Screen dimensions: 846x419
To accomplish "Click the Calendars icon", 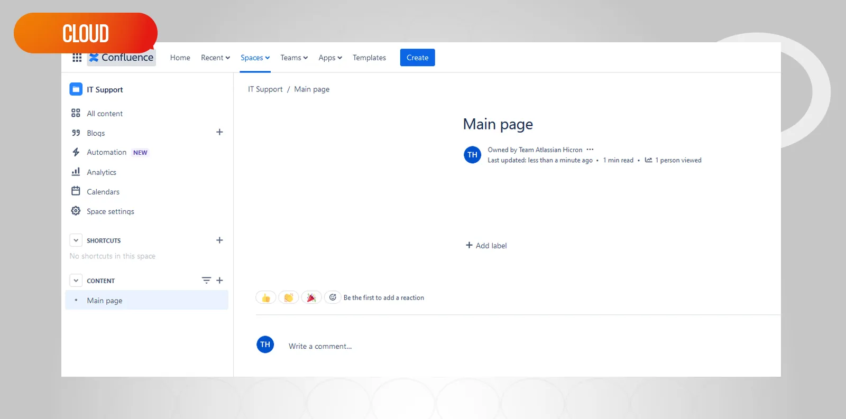I will point(76,191).
